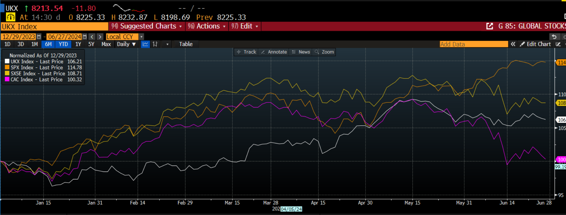Select the Max range
Screen dimensions: 566x215
[x=106, y=44]
